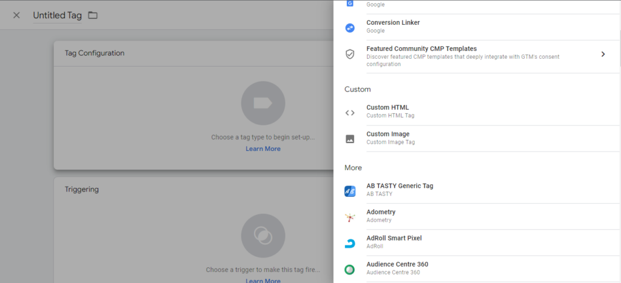Click the Custom HTML code brackets icon
Screen dimensions: 621x283
point(350,112)
